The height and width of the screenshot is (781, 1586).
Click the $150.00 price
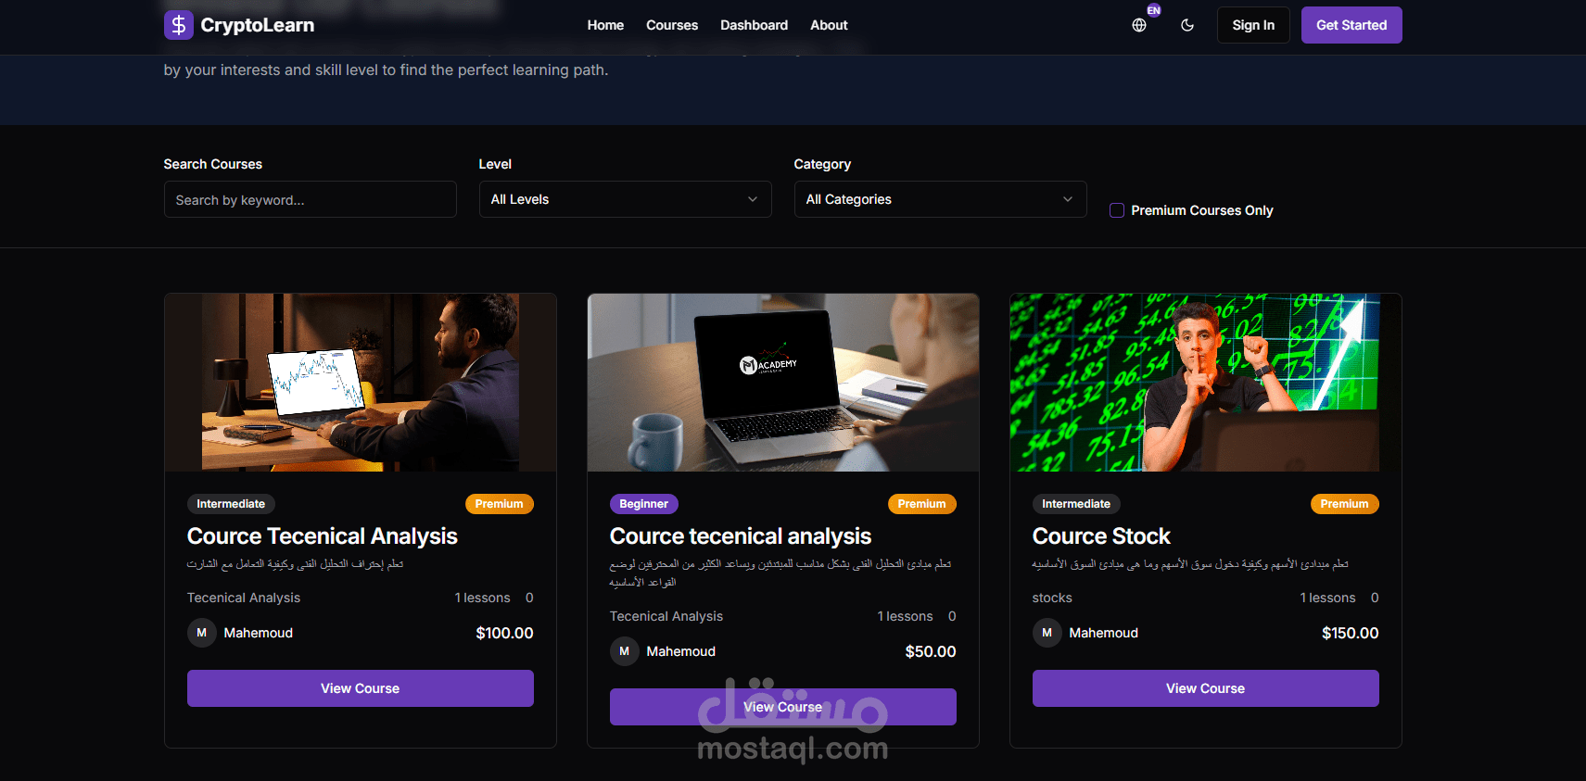coord(1351,633)
